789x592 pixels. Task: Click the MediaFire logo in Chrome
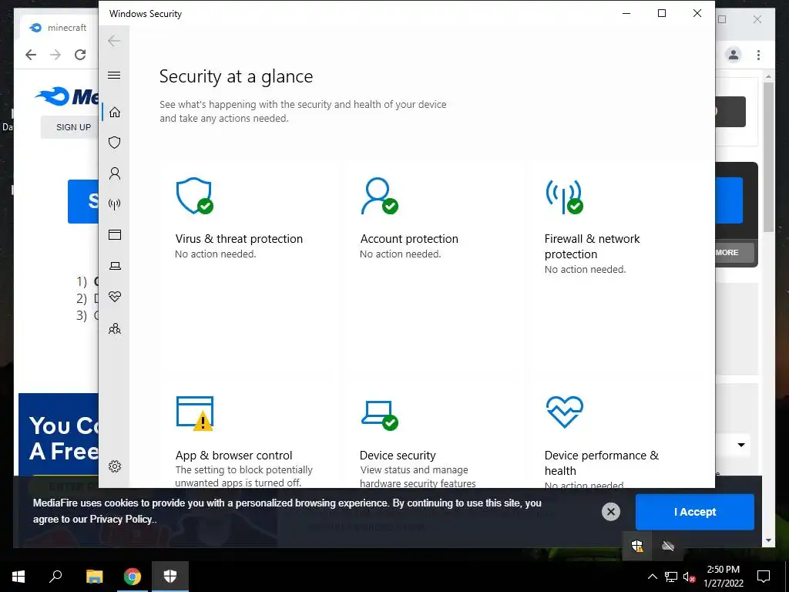[x=67, y=96]
